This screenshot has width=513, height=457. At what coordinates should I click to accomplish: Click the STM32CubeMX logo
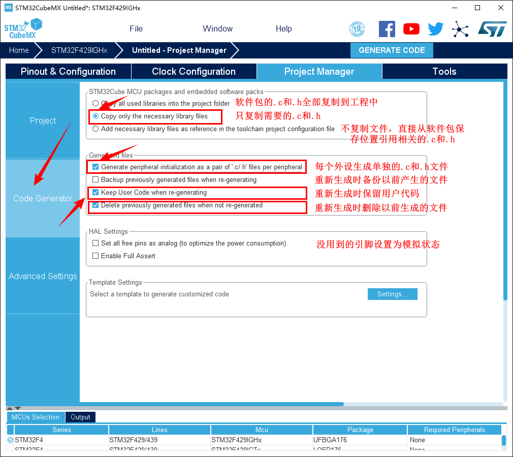pos(23,29)
